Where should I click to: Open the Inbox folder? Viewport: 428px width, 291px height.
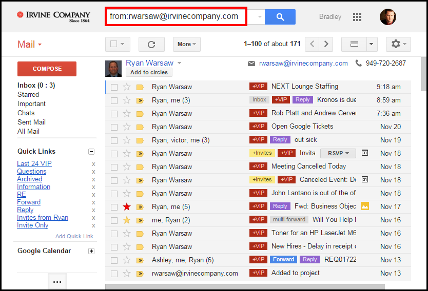click(36, 85)
